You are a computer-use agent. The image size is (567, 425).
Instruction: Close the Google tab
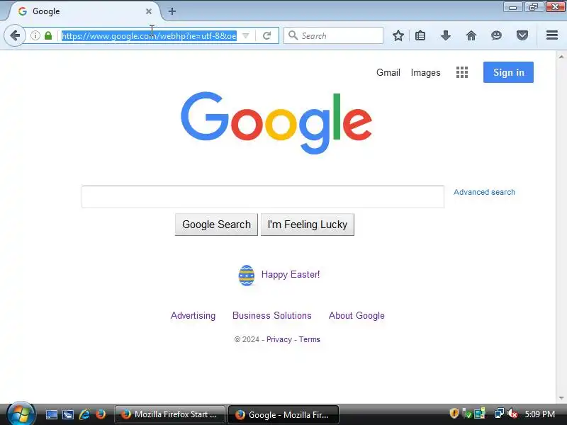coord(149,11)
